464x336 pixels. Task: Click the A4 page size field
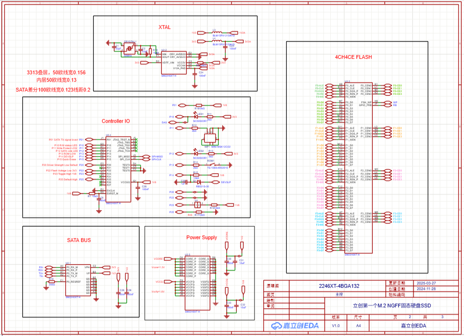[x=358, y=326]
